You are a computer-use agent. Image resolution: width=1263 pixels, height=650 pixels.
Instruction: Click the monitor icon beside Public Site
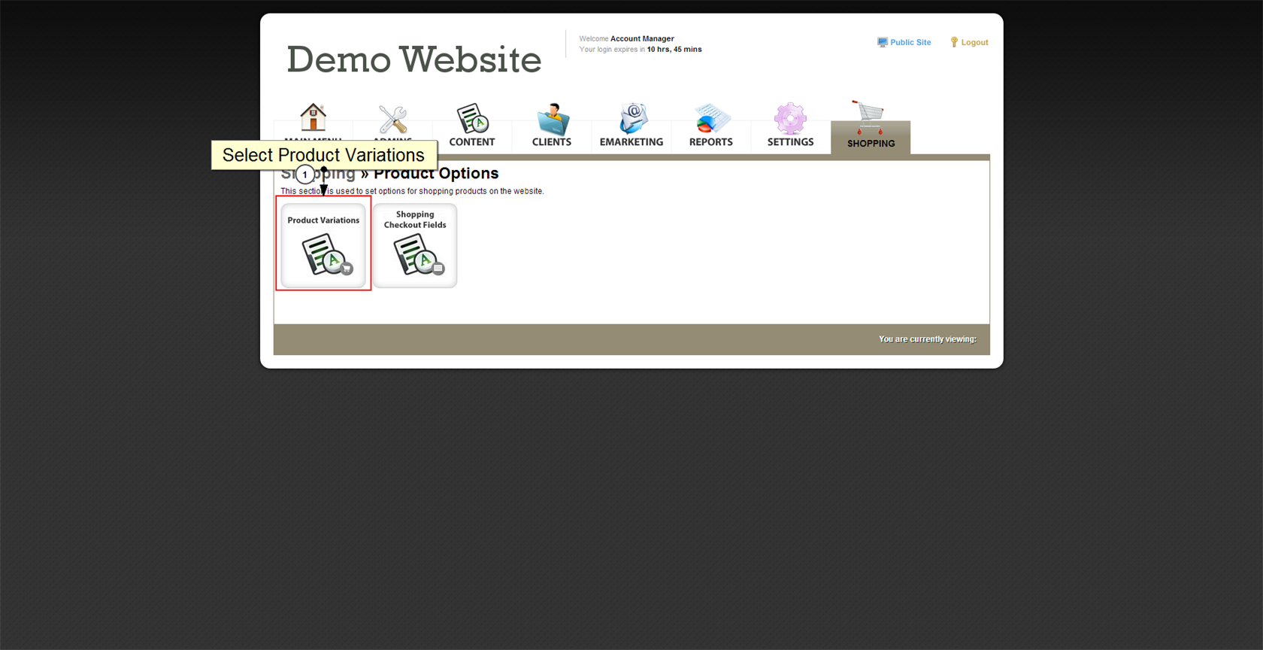pos(882,43)
